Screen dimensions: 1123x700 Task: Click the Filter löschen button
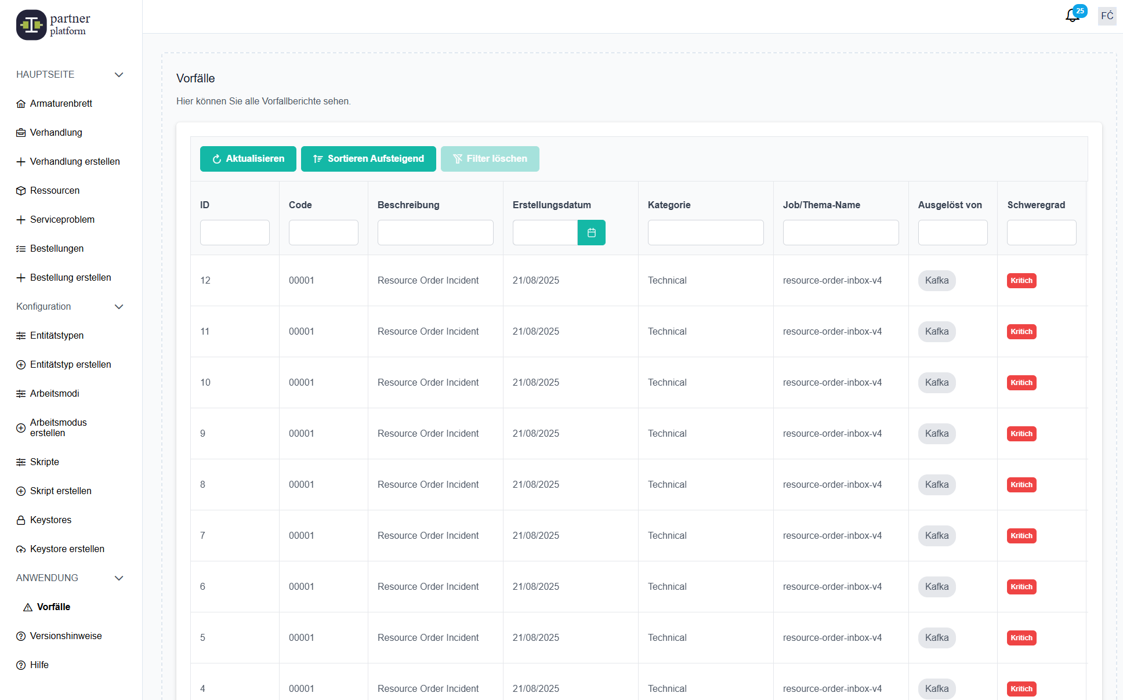tap(490, 159)
